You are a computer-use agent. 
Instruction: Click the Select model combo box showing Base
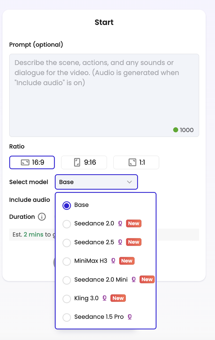point(96,182)
